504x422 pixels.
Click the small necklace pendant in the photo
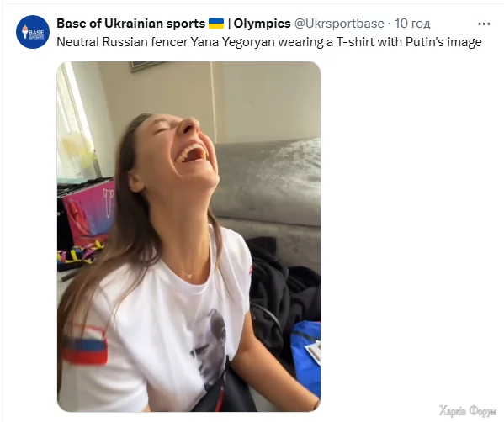[x=189, y=276]
